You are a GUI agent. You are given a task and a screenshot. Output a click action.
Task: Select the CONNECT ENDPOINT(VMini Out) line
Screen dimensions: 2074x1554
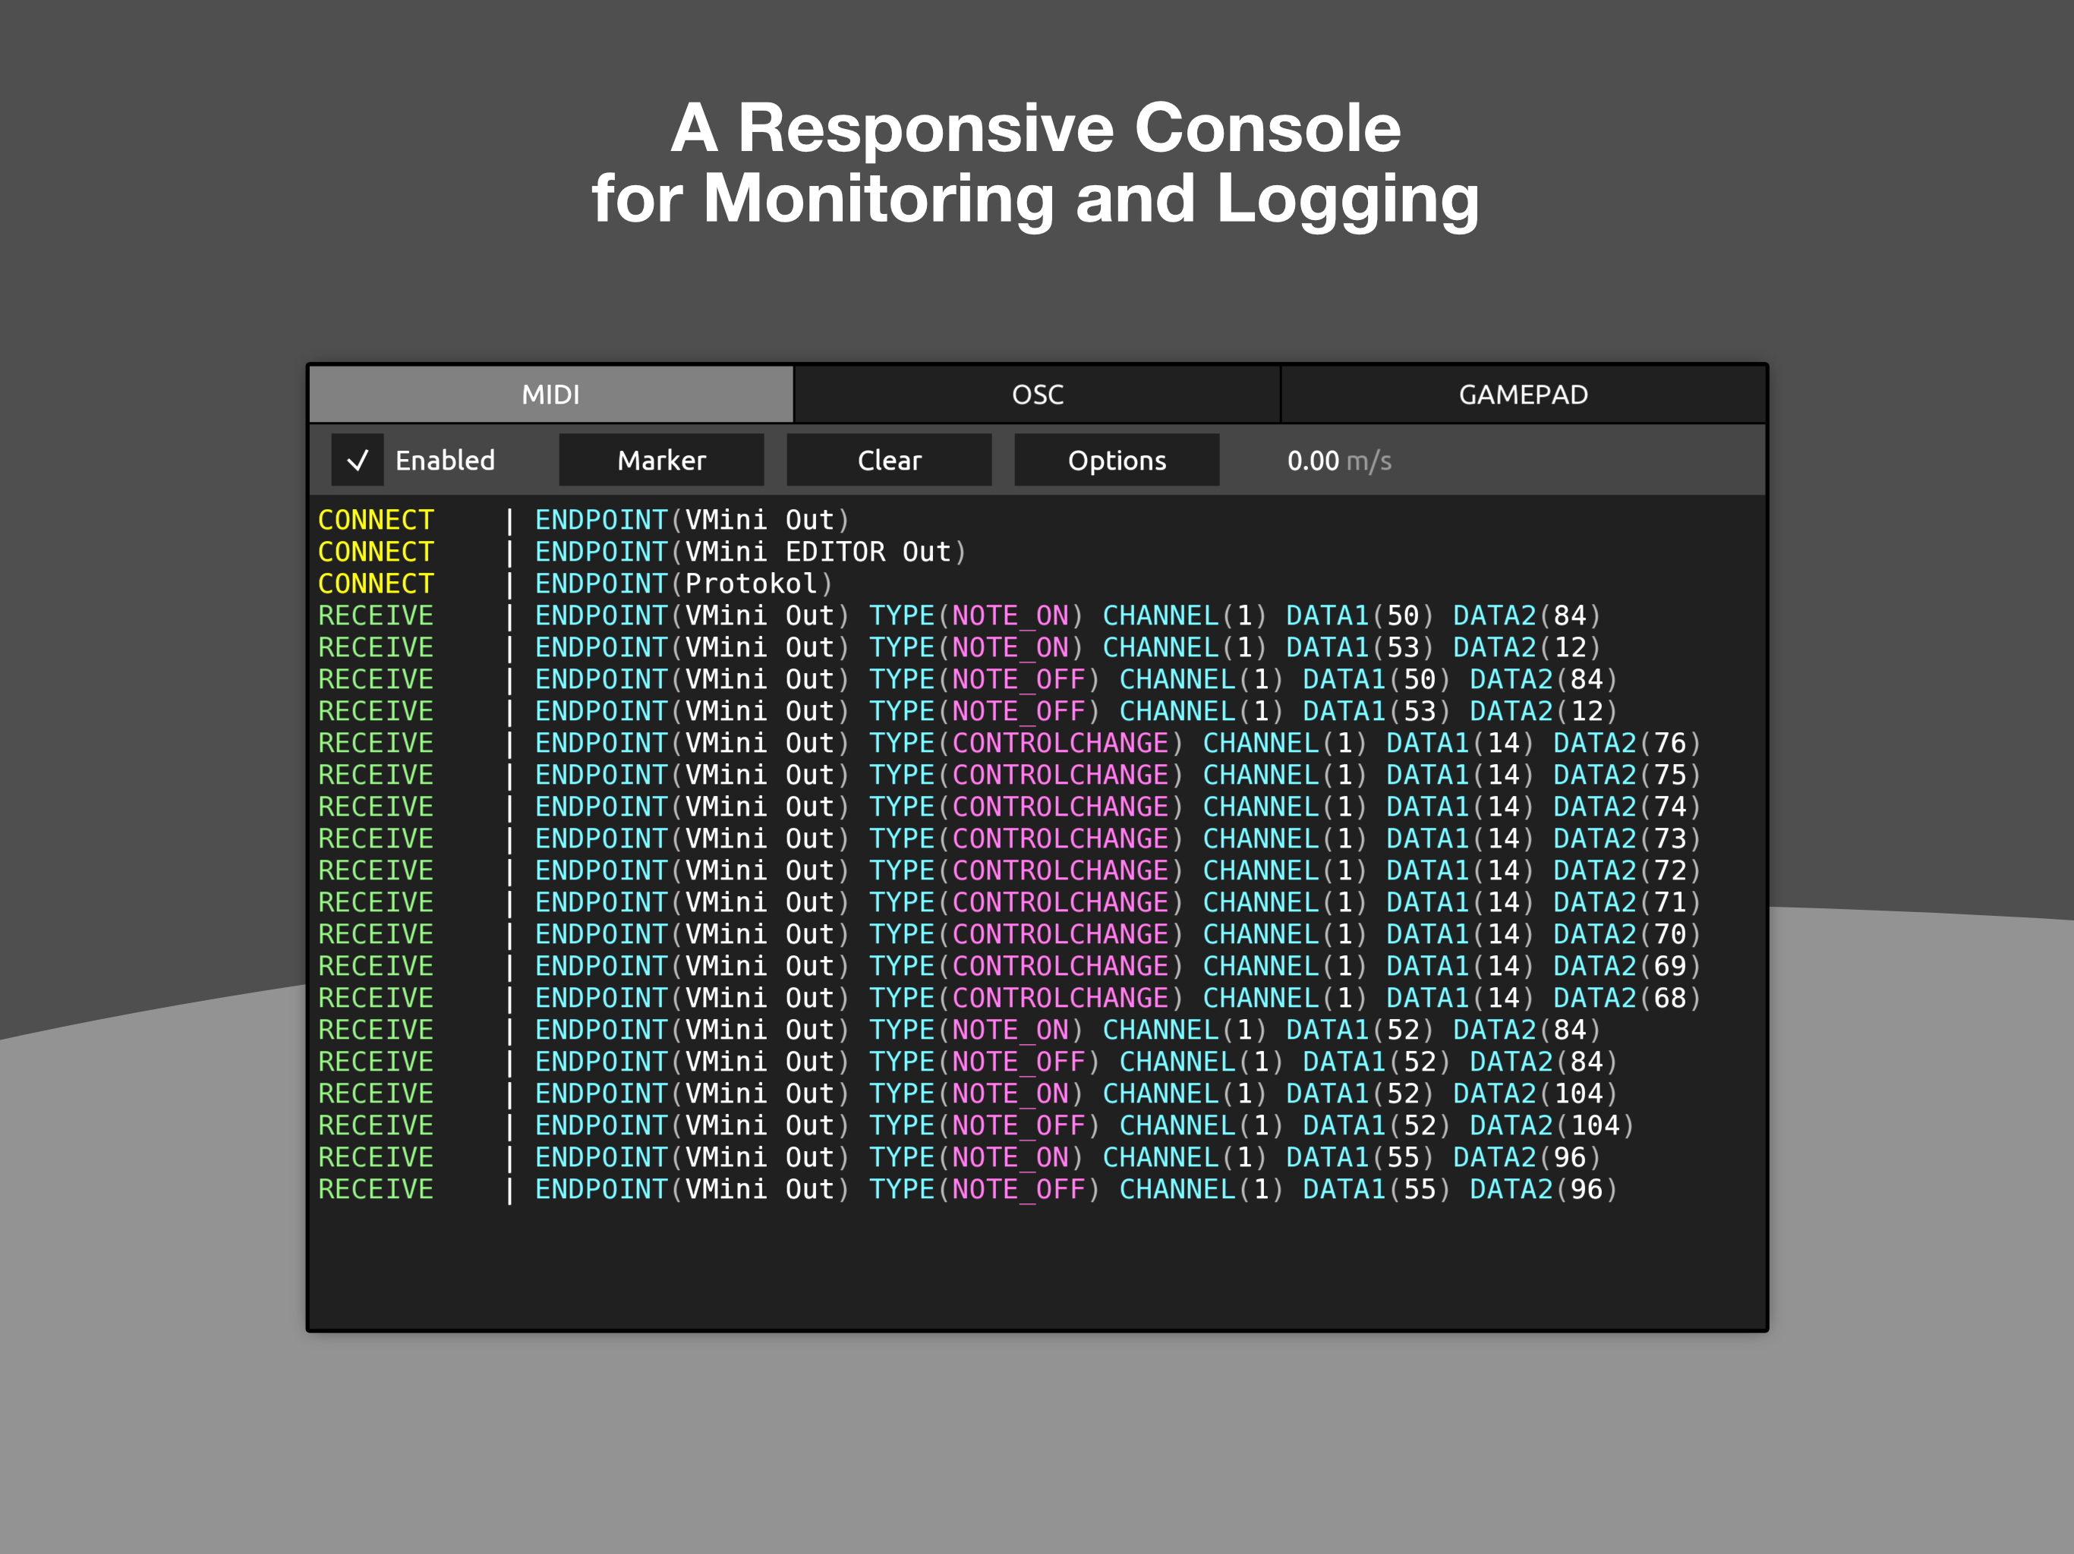584,521
